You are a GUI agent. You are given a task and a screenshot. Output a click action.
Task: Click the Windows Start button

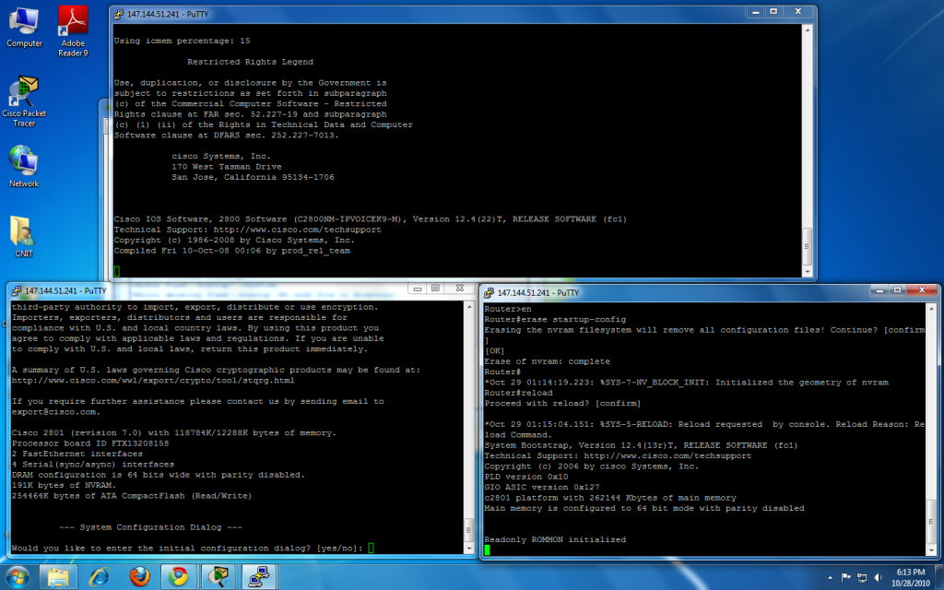18,576
